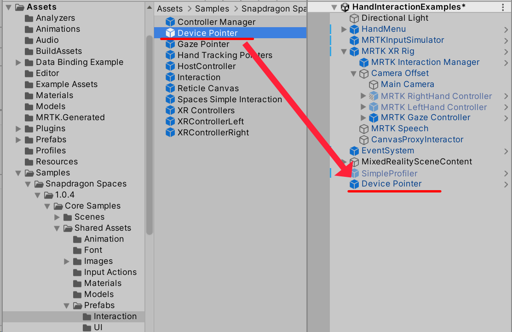Click the MRTK XR Rig cube icon
Screen dimensions: 512x332
pos(354,52)
